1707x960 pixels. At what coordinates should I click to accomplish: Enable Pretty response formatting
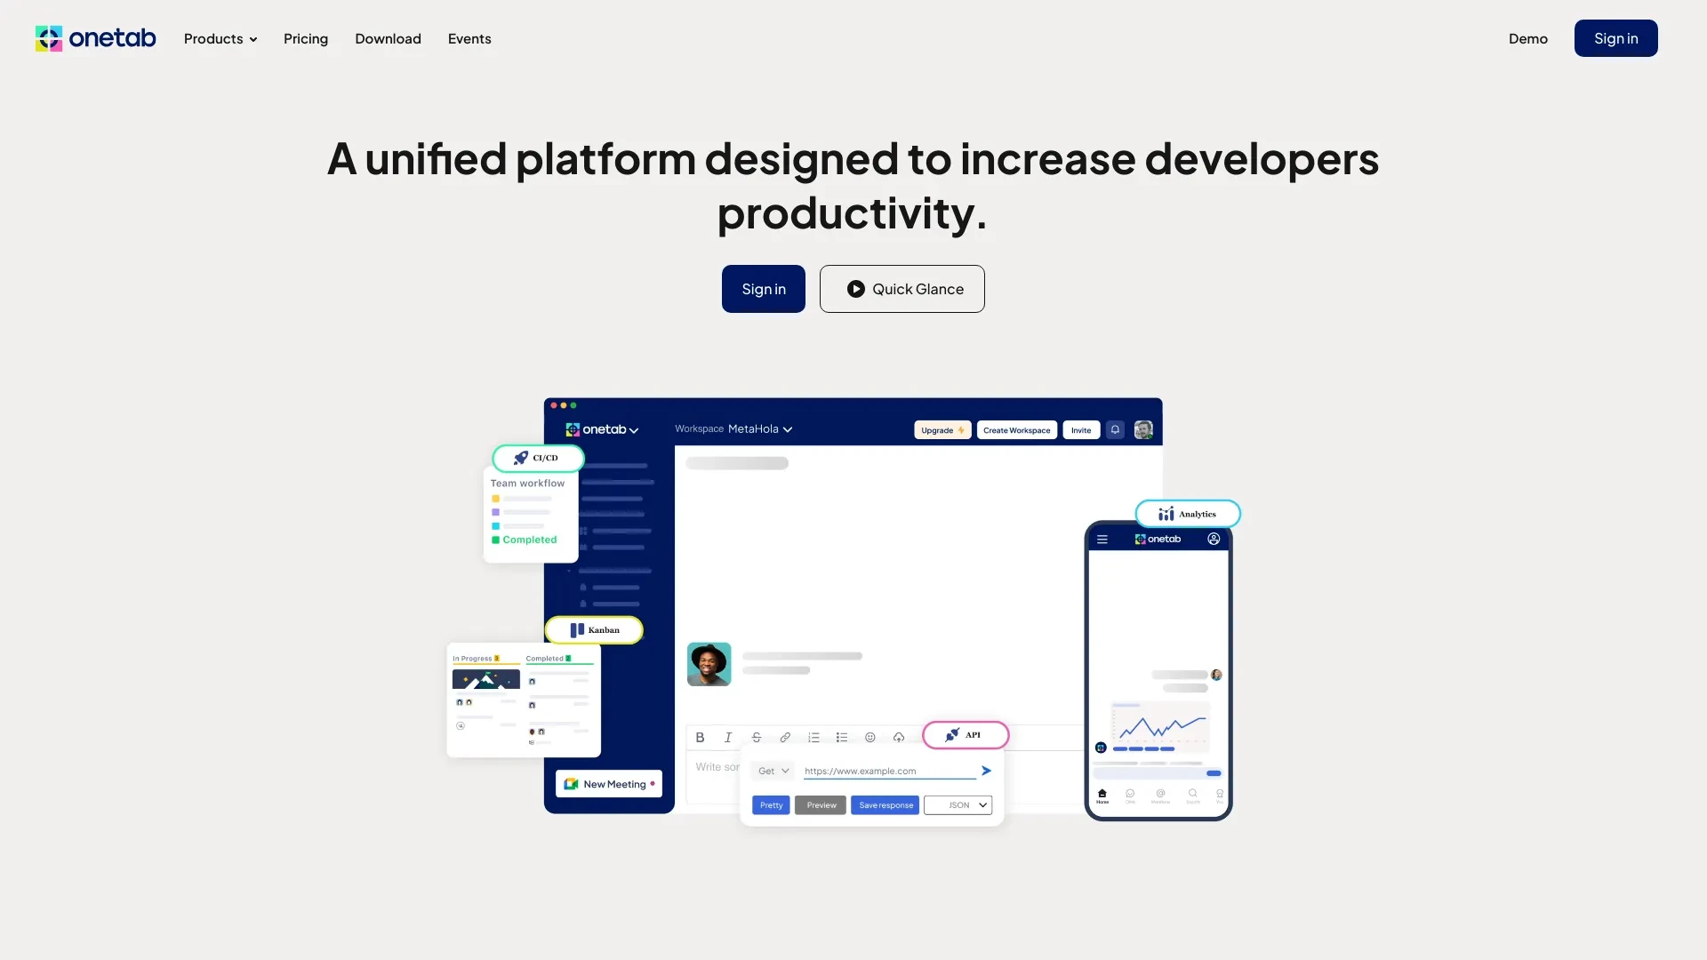point(770,804)
